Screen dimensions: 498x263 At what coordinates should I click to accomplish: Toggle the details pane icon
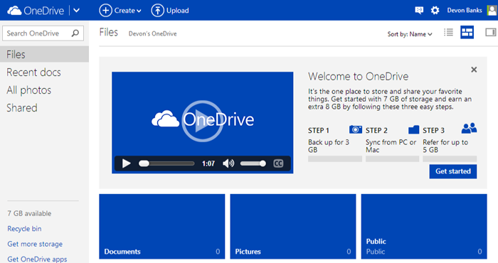pos(491,32)
